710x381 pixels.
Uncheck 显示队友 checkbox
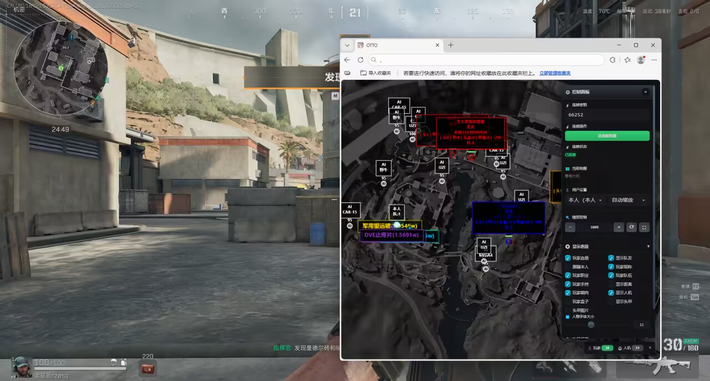point(611,258)
